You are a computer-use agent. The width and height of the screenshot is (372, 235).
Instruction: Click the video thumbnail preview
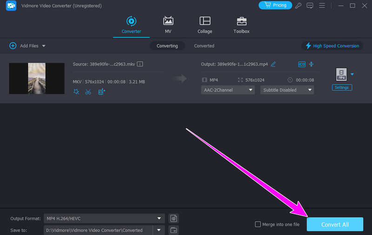tap(37, 78)
